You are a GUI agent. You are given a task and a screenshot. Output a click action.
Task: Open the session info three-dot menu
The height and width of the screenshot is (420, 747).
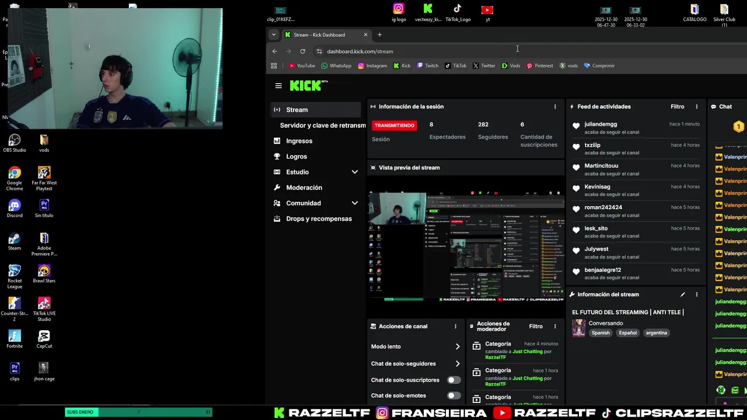tap(555, 107)
